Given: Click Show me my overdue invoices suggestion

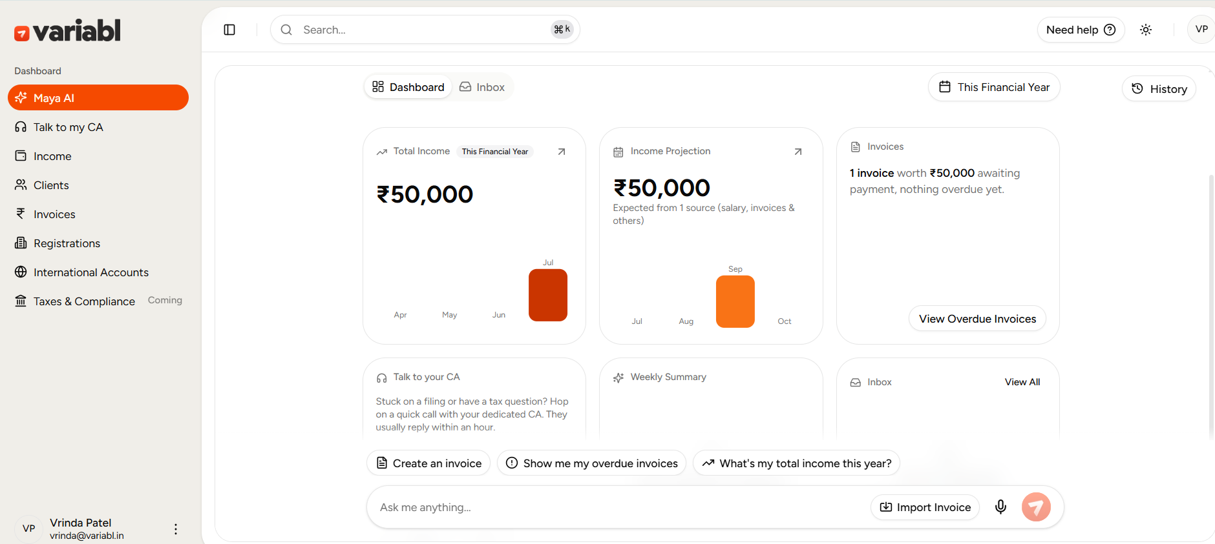Looking at the screenshot, I should (x=591, y=463).
